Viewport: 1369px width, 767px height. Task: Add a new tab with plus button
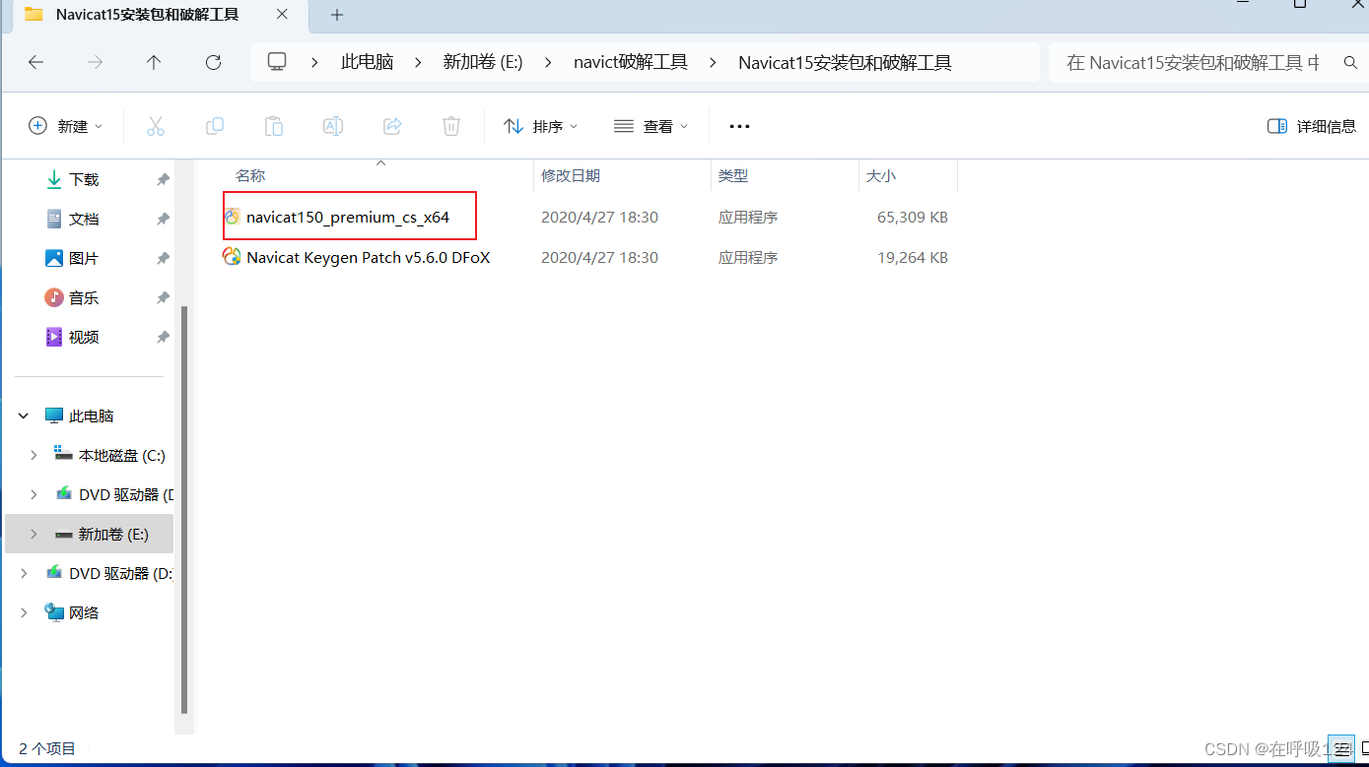click(x=337, y=15)
